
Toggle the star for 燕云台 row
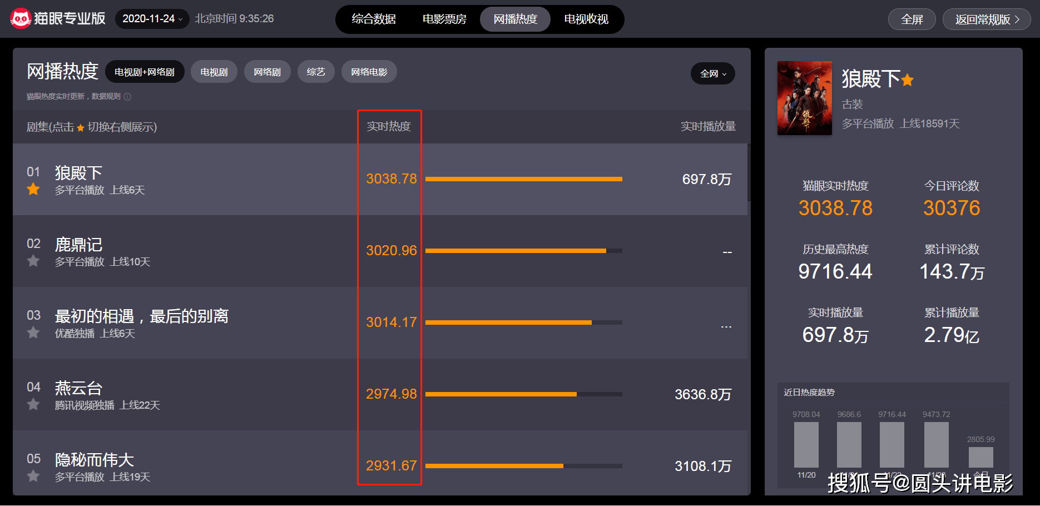[x=33, y=404]
